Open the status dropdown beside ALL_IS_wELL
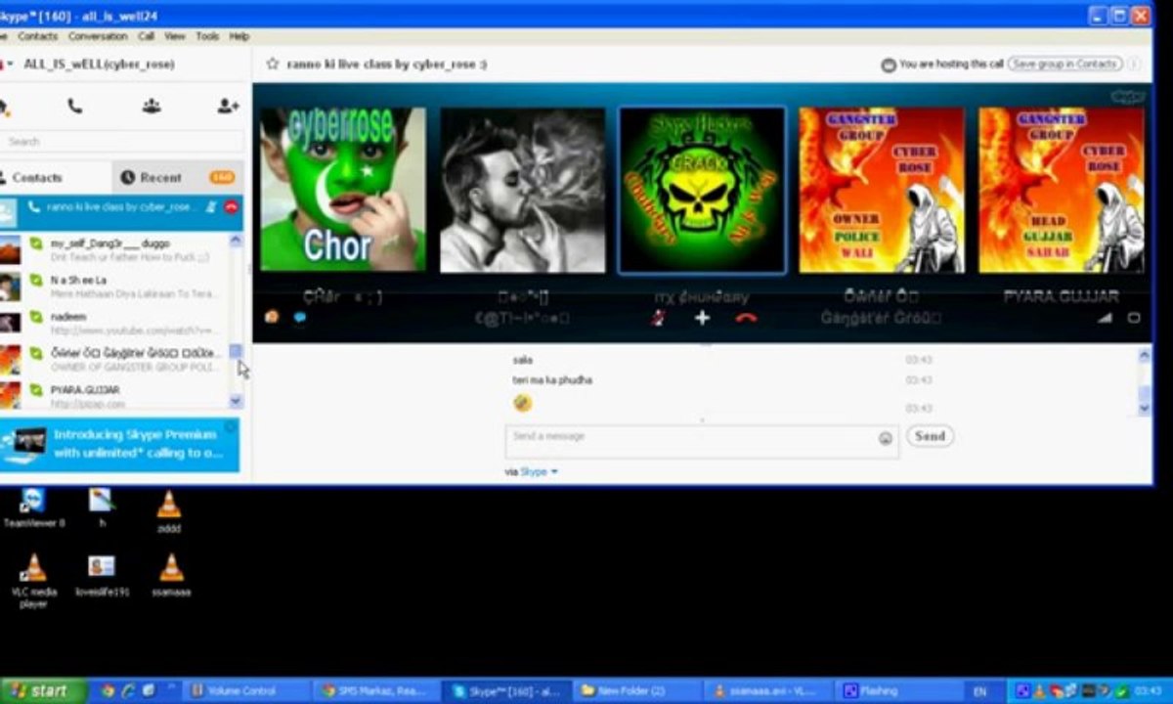This screenshot has width=1173, height=704. [10, 65]
